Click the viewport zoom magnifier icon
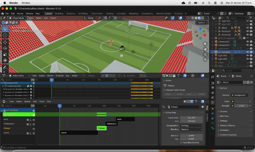The height and width of the screenshot is (152, 255). tap(205, 44)
